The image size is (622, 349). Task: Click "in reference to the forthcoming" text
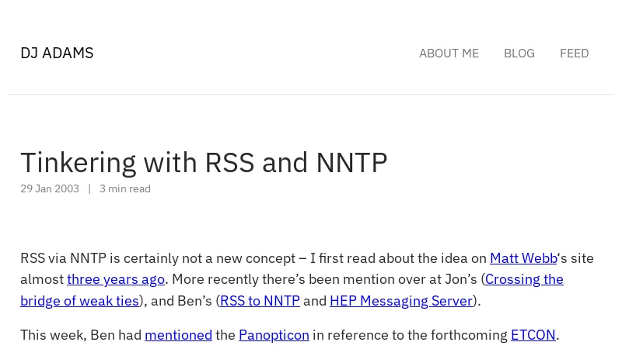point(410,335)
